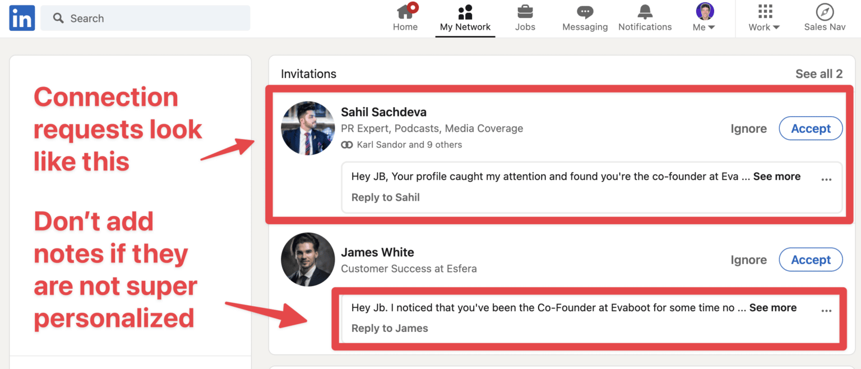Select the My Network tab
Image resolution: width=861 pixels, height=369 pixels.
coord(465,19)
